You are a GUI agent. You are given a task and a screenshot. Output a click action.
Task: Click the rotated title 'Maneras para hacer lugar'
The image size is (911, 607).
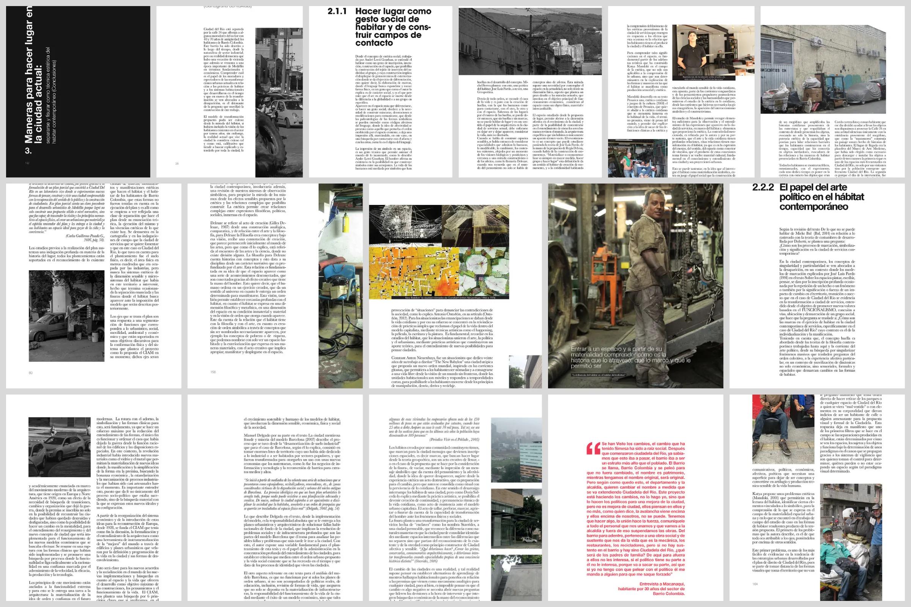(x=33, y=75)
